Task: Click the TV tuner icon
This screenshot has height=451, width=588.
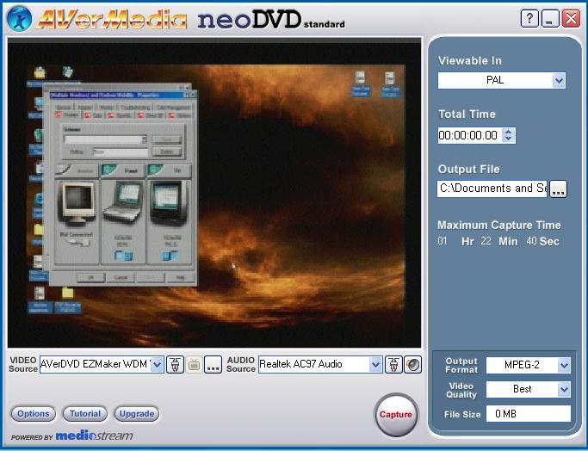Action: pyautogui.click(x=194, y=364)
